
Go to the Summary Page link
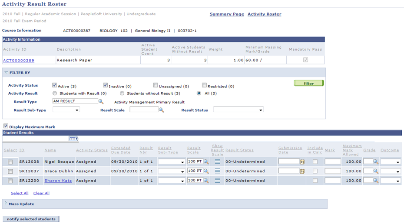click(x=227, y=14)
